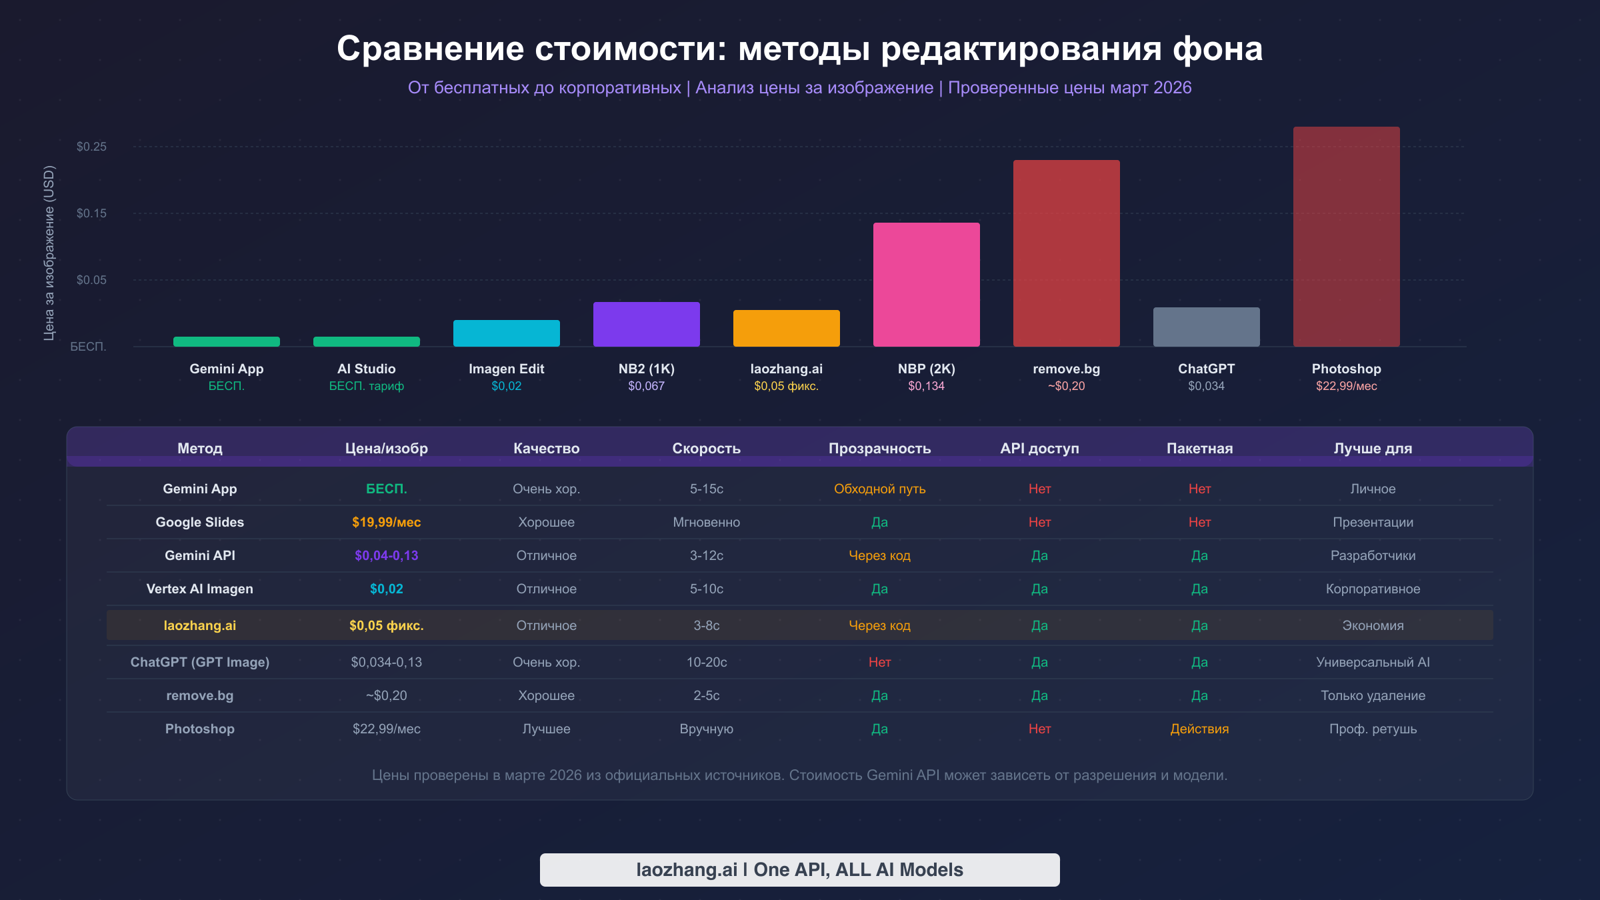Click the gray ChatGPT bar
The height and width of the screenshot is (900, 1600).
coord(1205,327)
